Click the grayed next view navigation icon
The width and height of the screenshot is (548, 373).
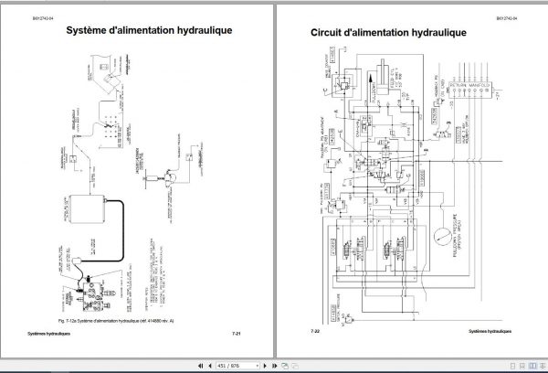tap(295, 366)
